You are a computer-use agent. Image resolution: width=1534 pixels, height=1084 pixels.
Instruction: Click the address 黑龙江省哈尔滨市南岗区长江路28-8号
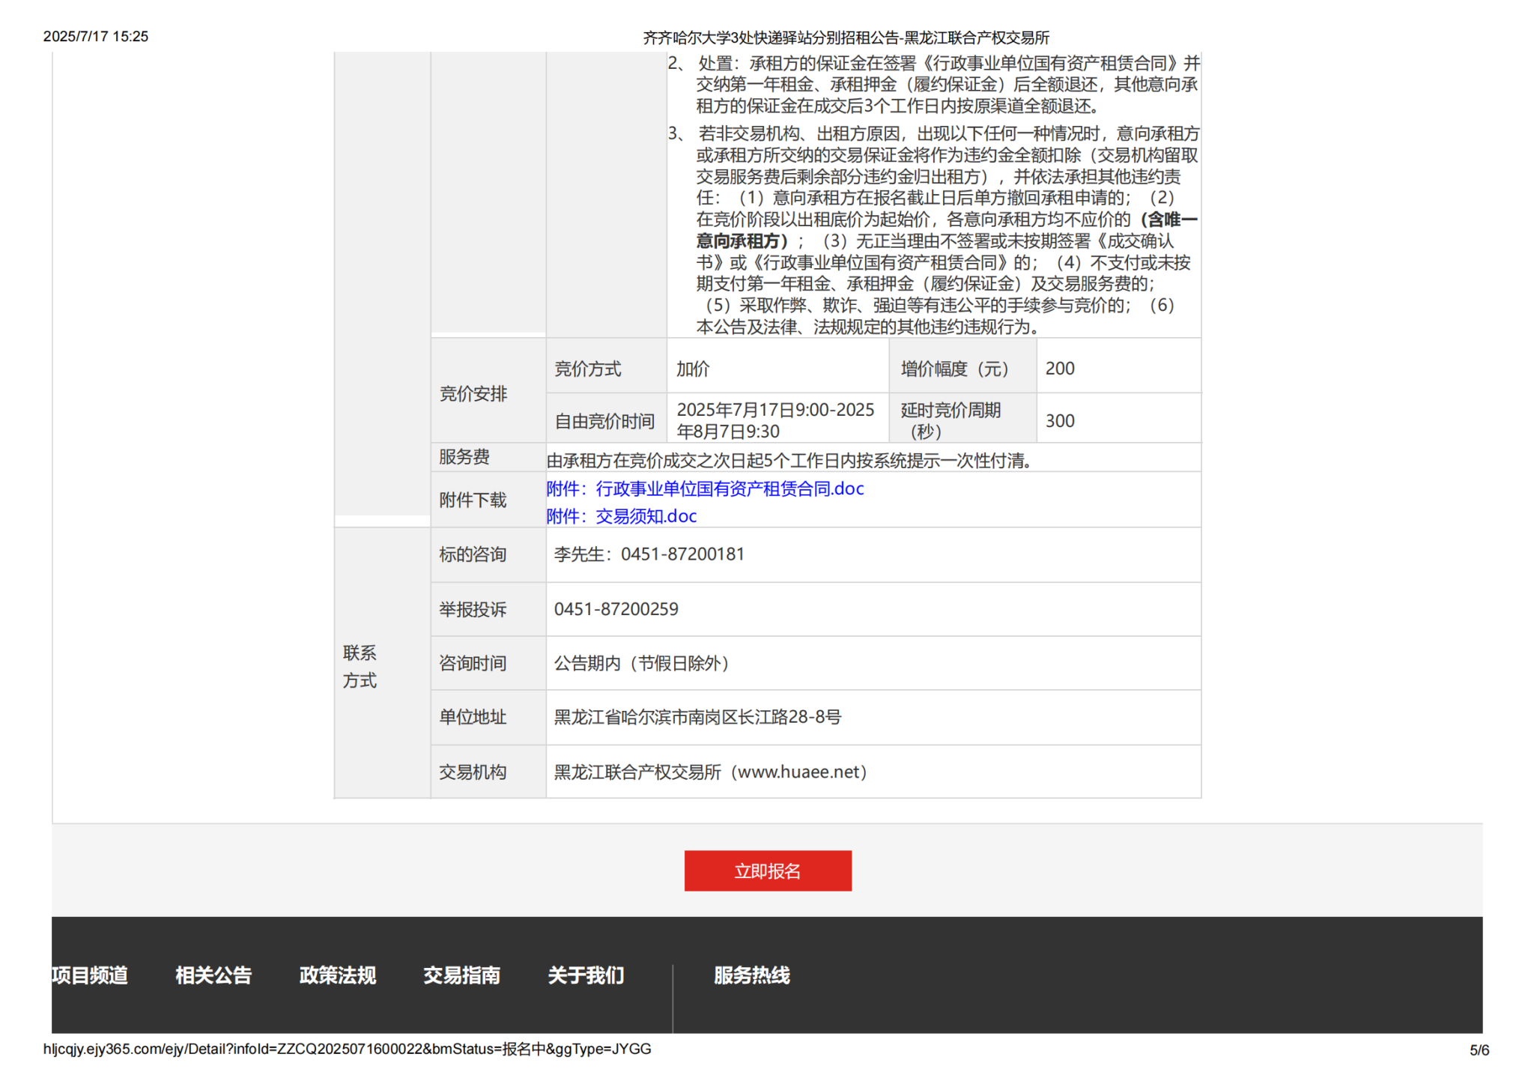(x=697, y=717)
